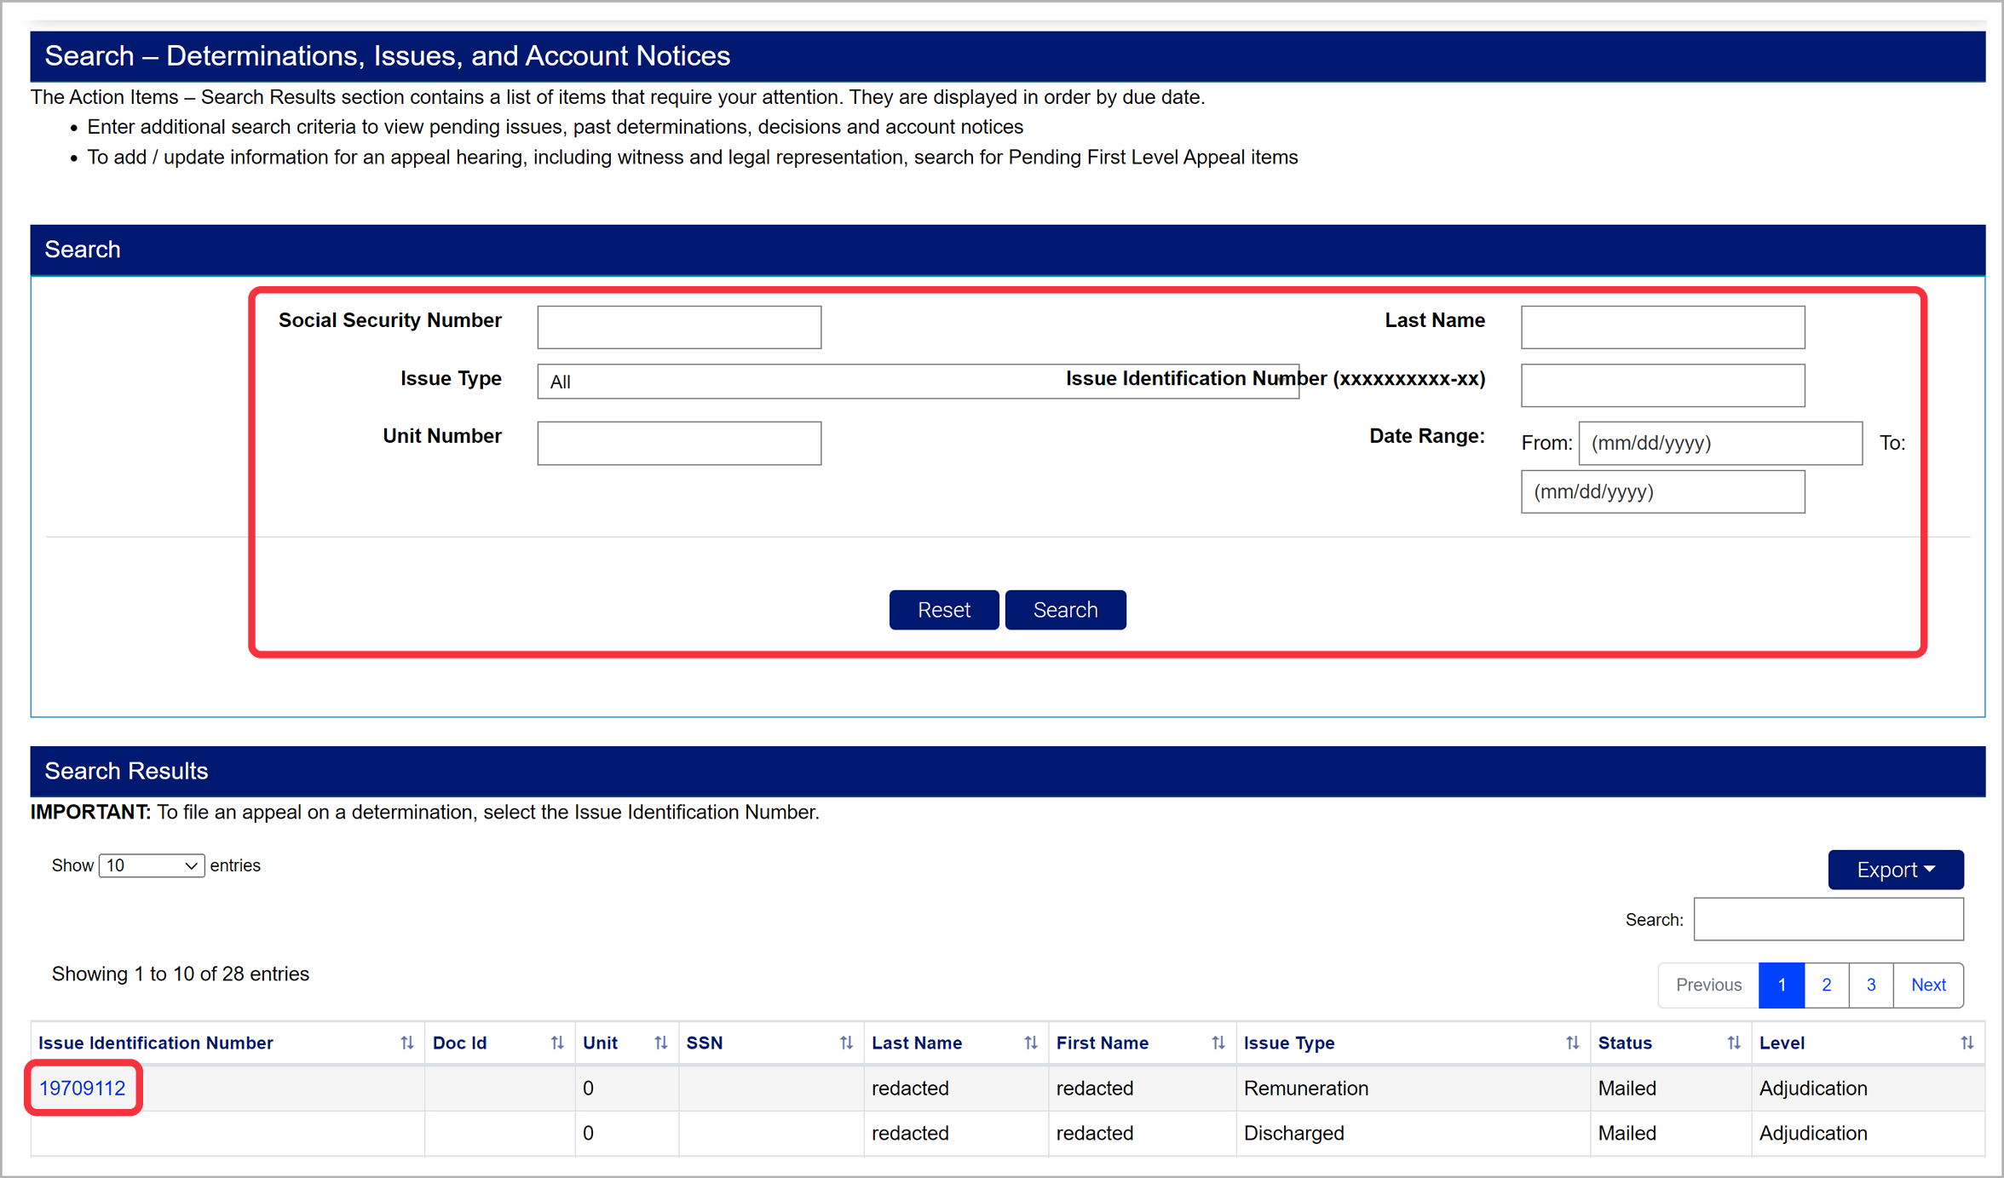Viewport: 2004px width, 1178px height.
Task: Click the Date Range From field
Action: coord(1719,443)
